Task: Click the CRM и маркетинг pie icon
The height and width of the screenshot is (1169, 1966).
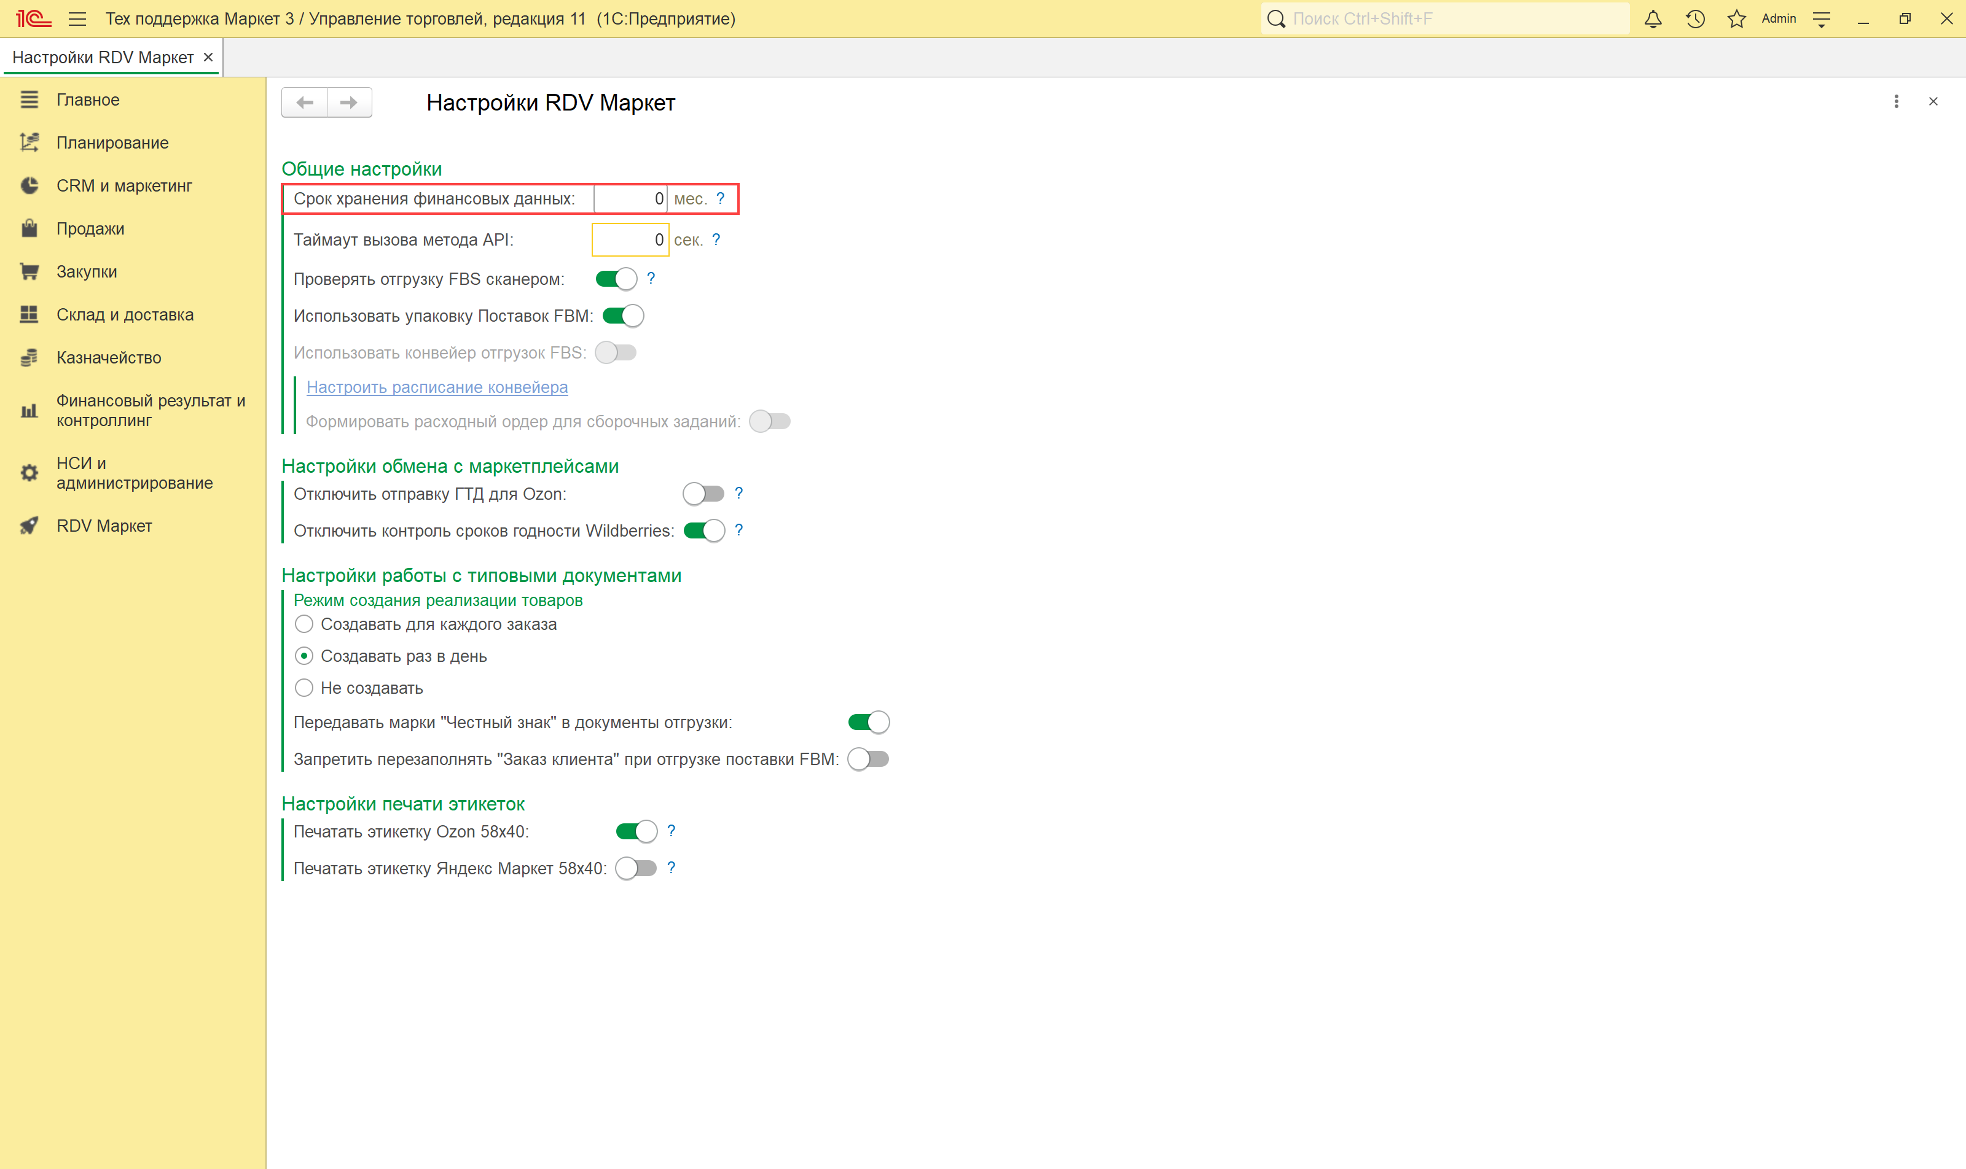Action: tap(29, 186)
